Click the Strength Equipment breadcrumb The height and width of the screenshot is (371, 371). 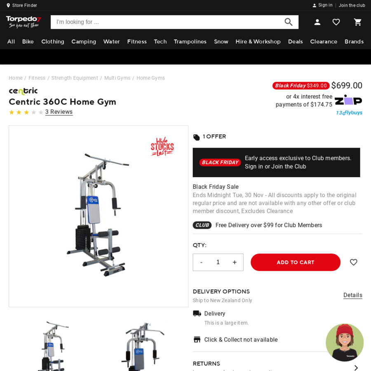[x=75, y=78]
